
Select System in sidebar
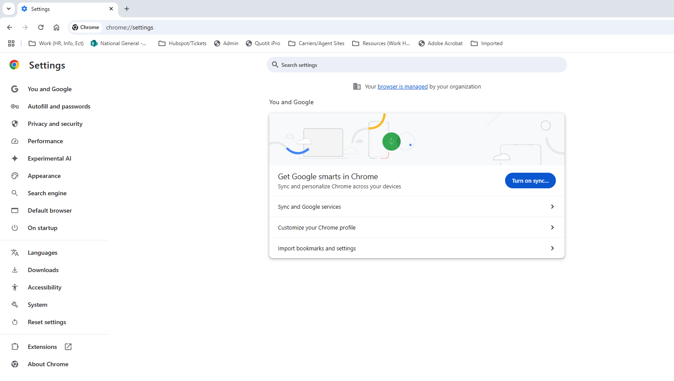coord(38,305)
